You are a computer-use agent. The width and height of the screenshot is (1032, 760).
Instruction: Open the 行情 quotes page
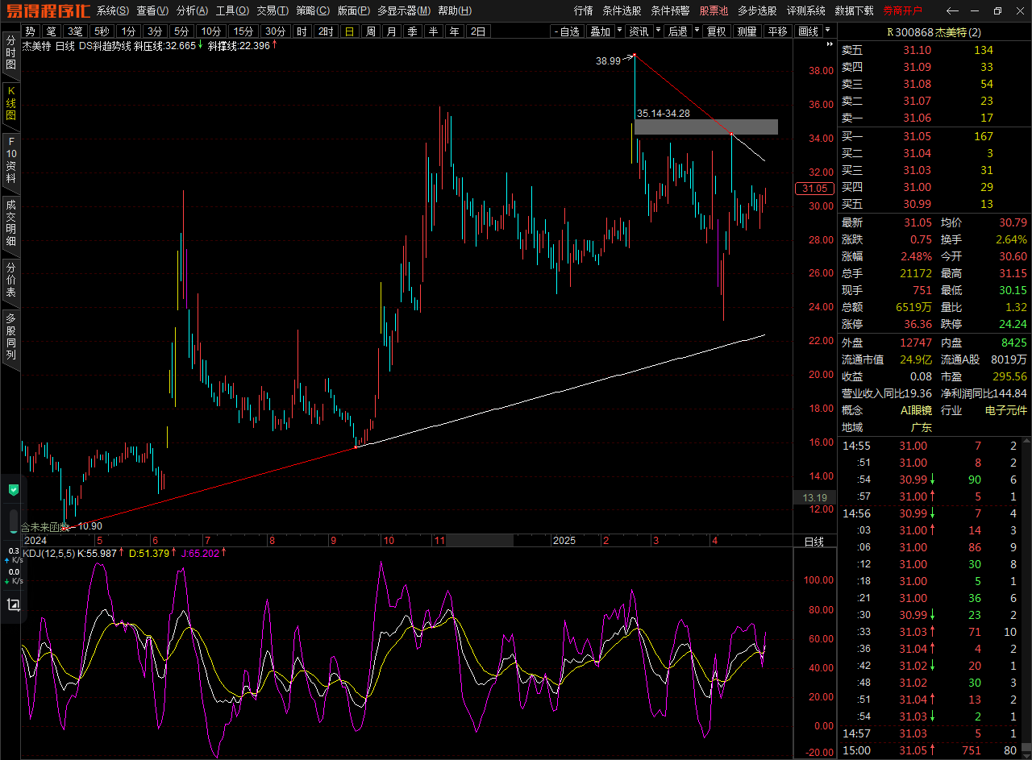click(x=583, y=10)
